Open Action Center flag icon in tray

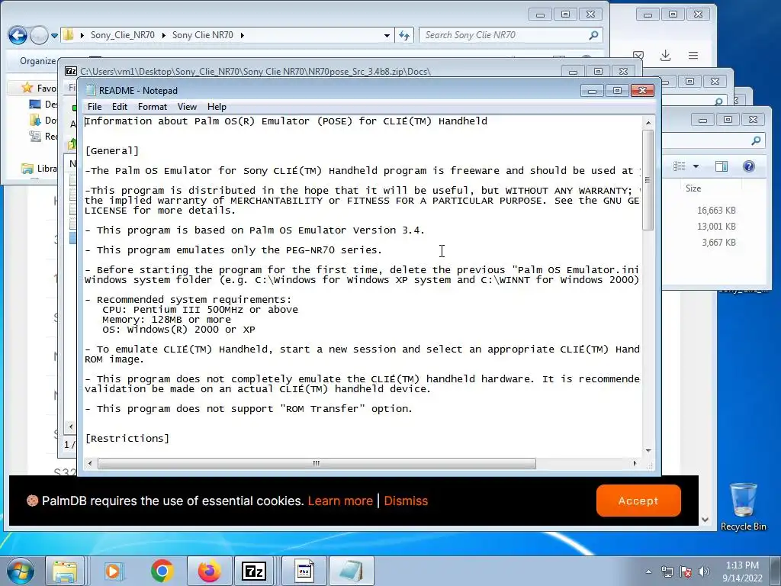(x=686, y=572)
